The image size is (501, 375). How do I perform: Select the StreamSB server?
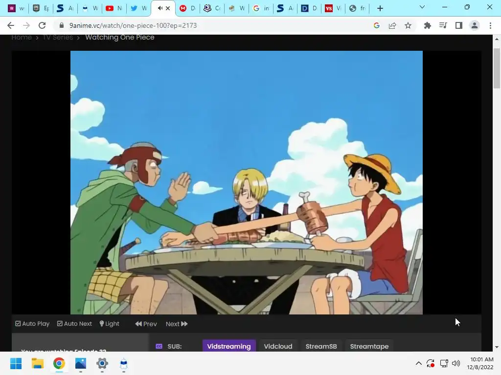321,346
